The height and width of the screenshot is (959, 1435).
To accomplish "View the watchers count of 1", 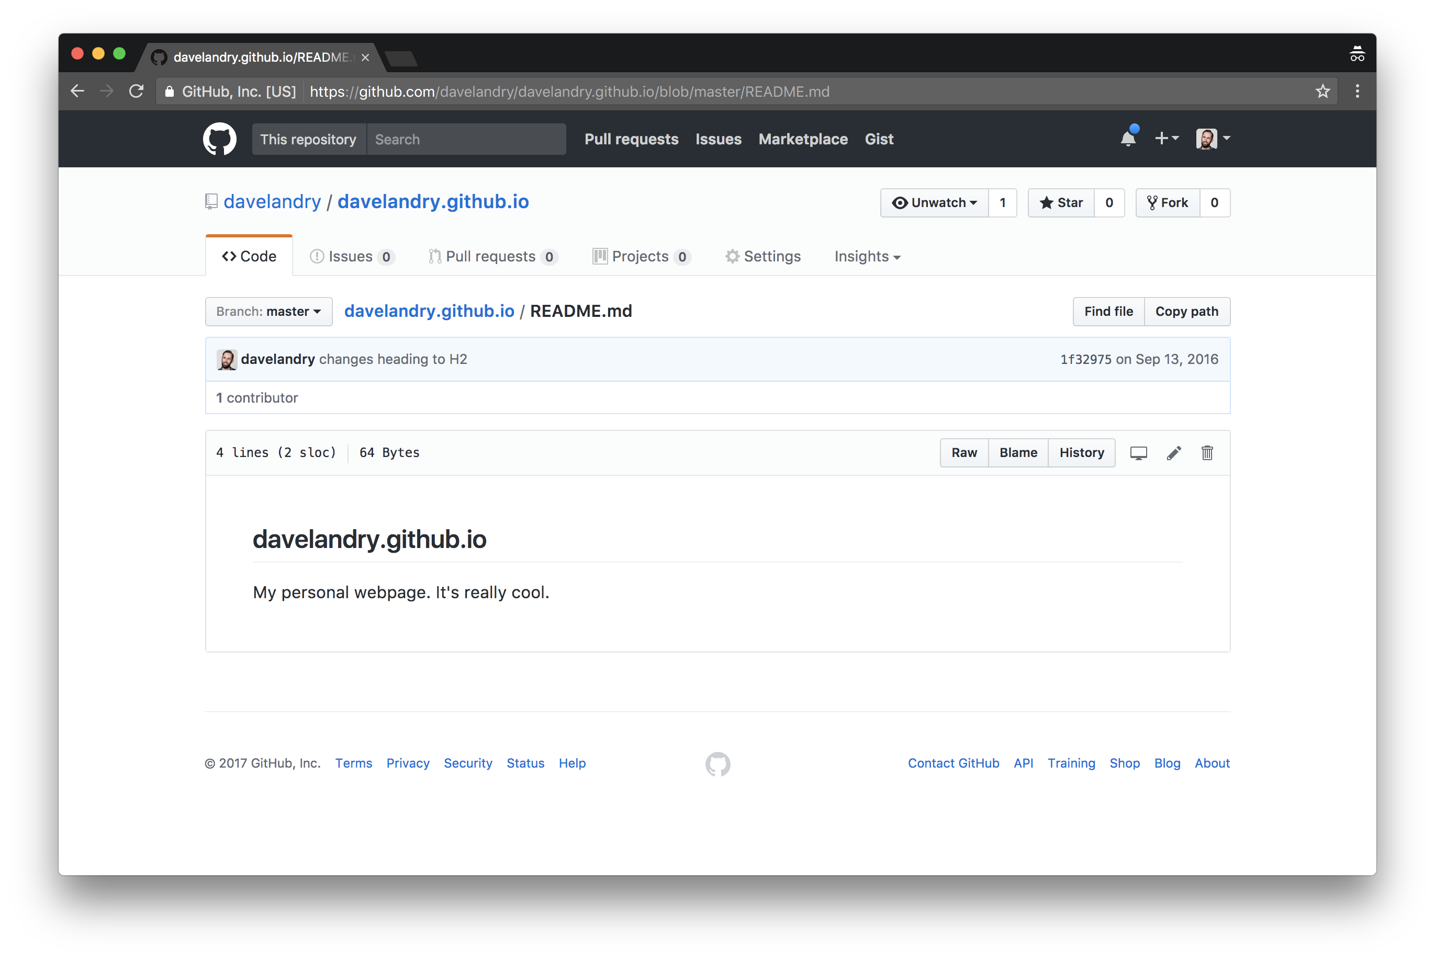I will tap(1002, 203).
